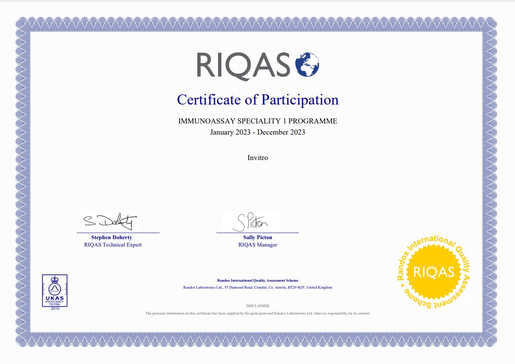Image resolution: width=515 pixels, height=364 pixels.
Task: Click the UKAS Proficiency Testing accreditation logo
Action: coord(55,291)
